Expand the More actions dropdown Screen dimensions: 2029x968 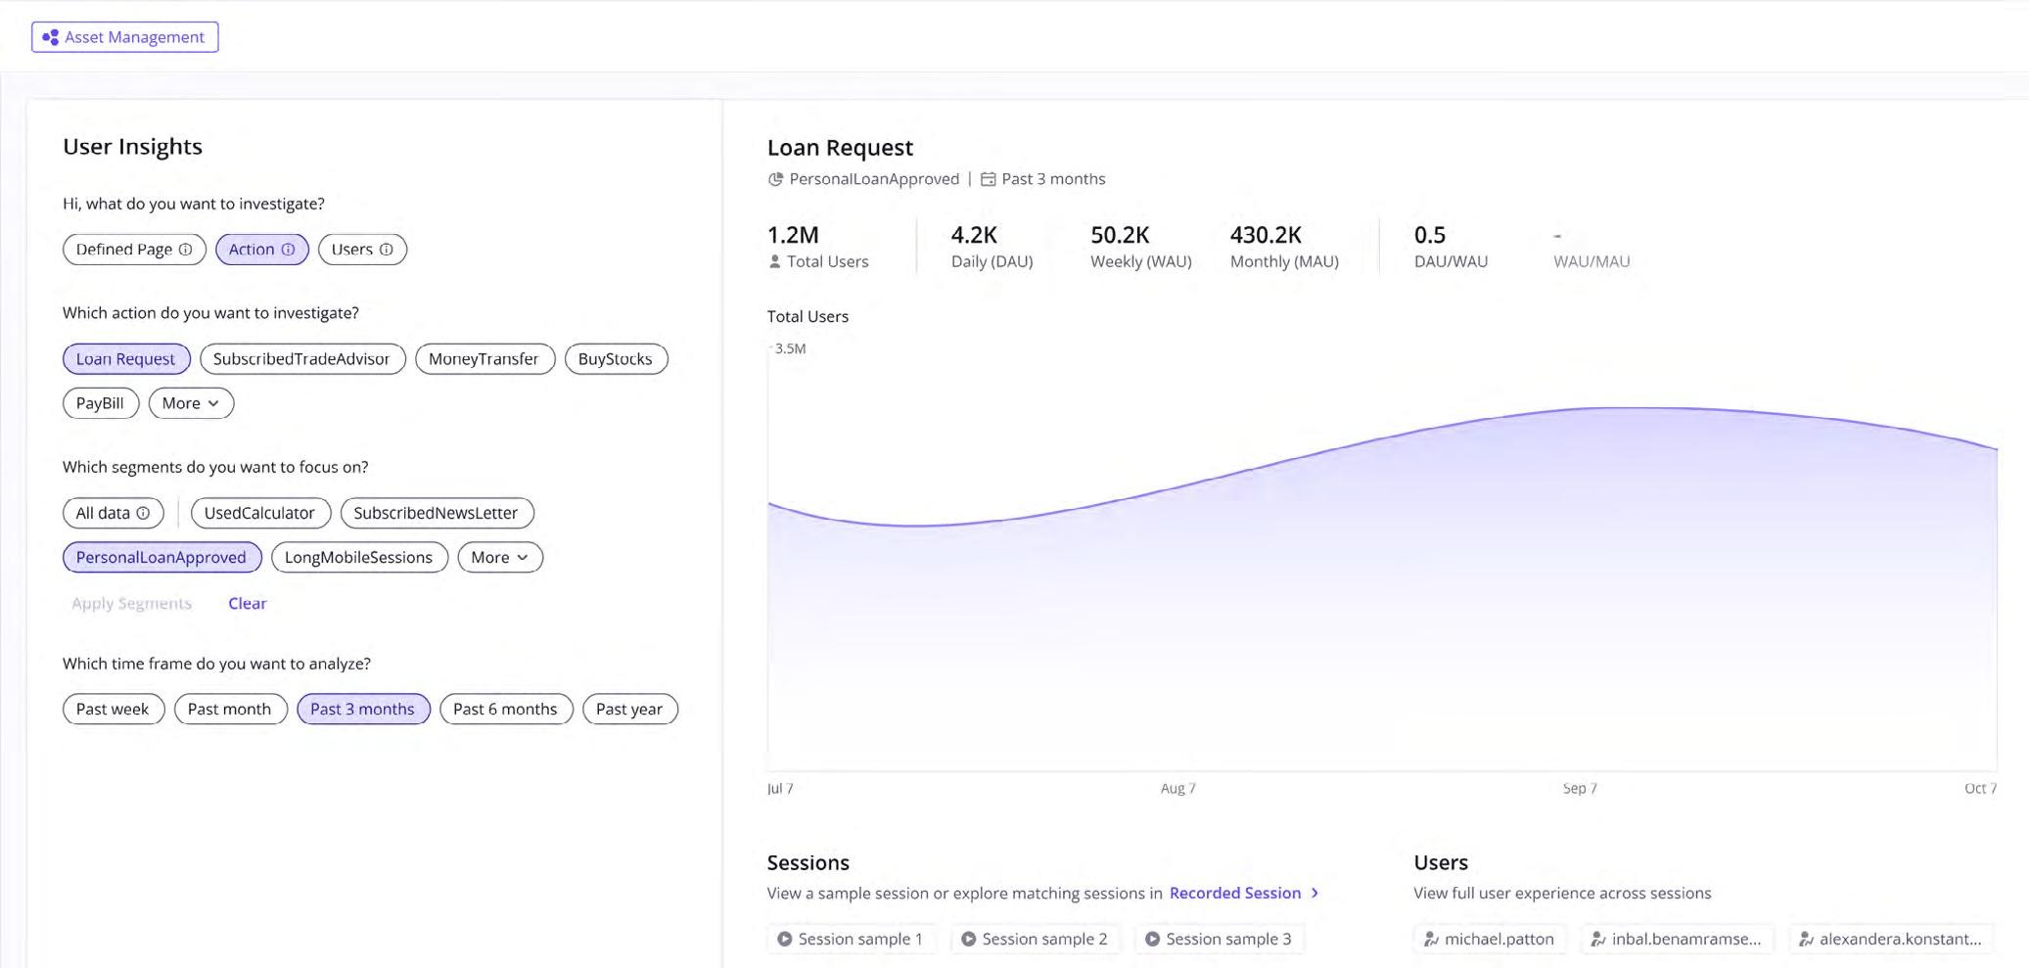(191, 402)
